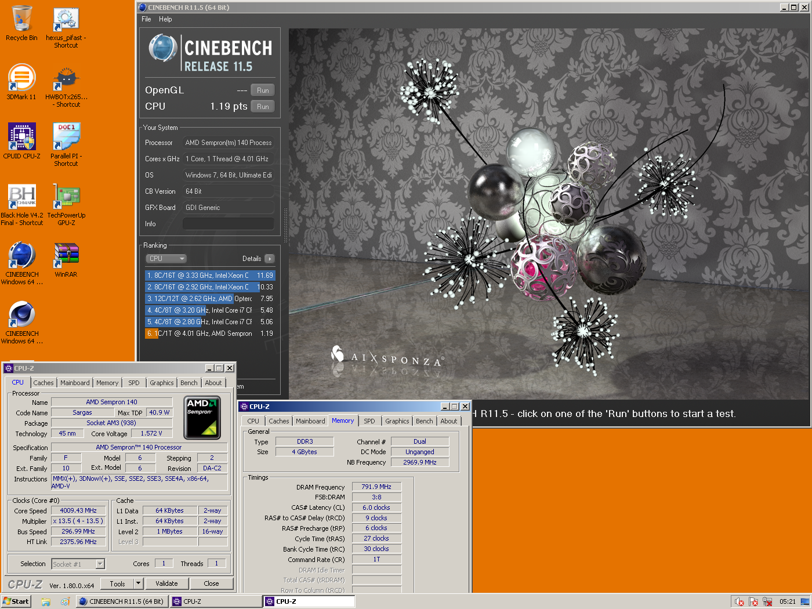Switch to CINEBENCH R11.5 taskbar button

click(x=121, y=601)
